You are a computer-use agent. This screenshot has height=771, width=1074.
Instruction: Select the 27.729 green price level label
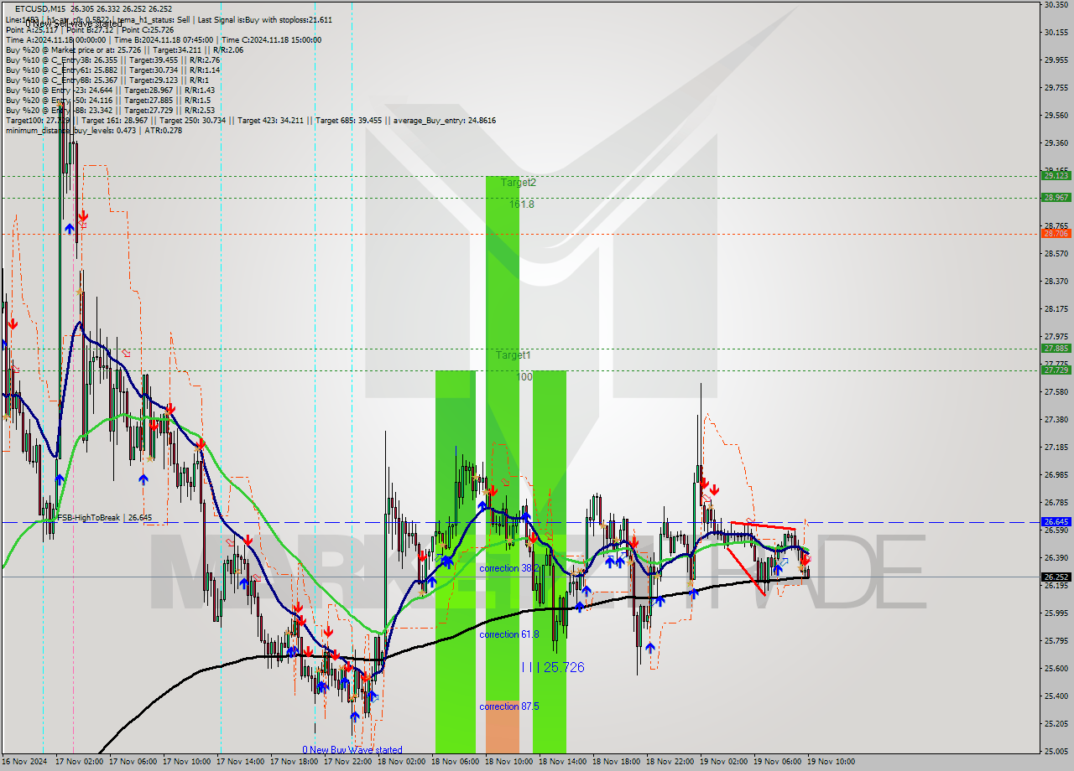point(1056,370)
